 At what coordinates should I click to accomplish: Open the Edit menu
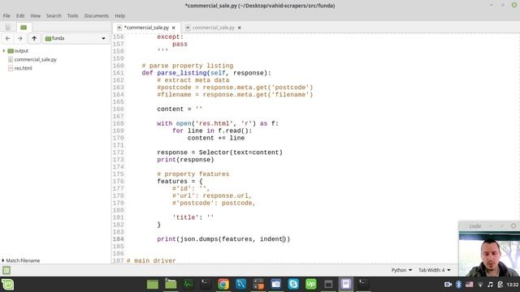click(20, 15)
